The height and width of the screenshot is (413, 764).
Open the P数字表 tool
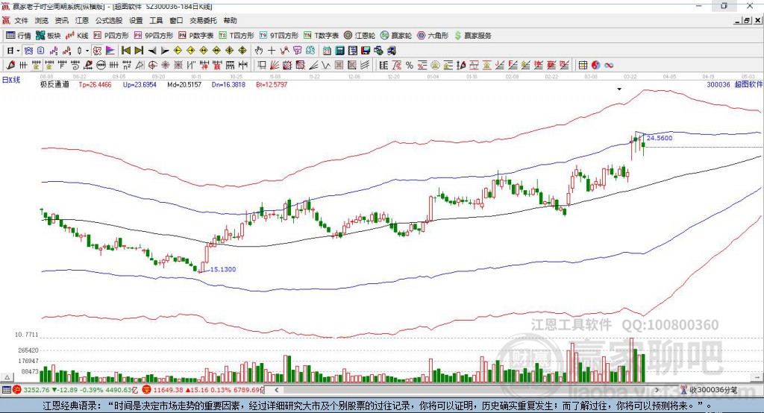tap(196, 36)
